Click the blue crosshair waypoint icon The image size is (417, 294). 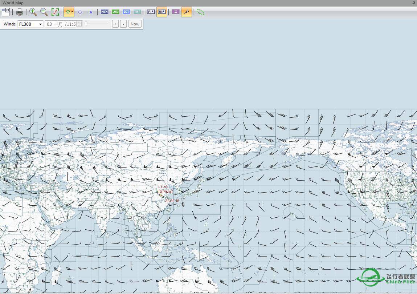pos(80,12)
